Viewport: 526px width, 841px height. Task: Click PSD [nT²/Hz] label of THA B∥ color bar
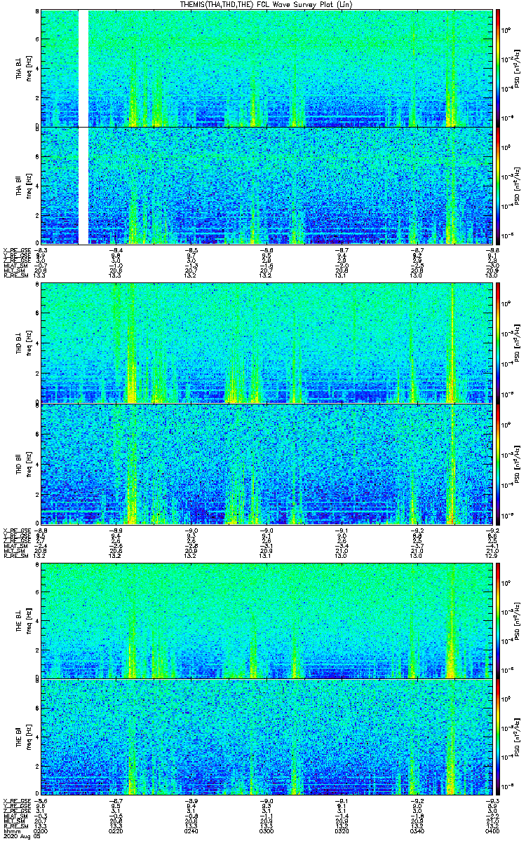515,186
